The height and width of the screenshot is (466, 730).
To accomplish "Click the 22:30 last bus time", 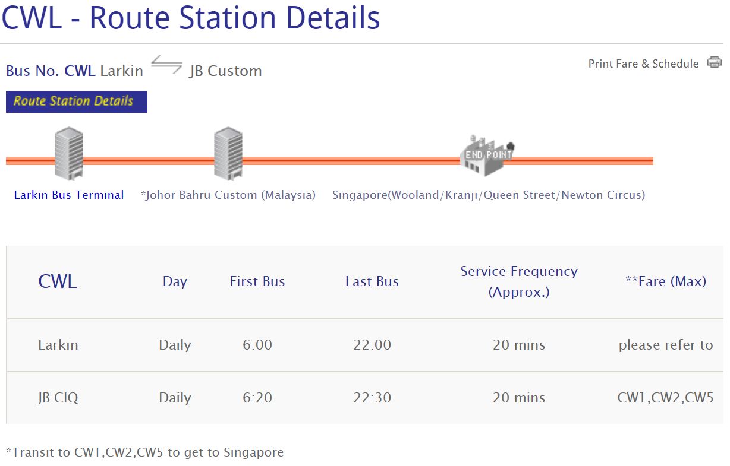I will pos(372,398).
